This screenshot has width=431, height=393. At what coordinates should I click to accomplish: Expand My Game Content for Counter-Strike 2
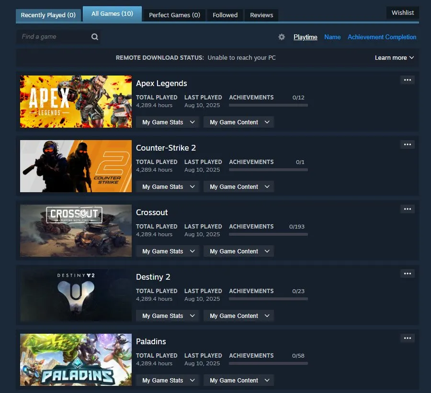[x=238, y=186]
